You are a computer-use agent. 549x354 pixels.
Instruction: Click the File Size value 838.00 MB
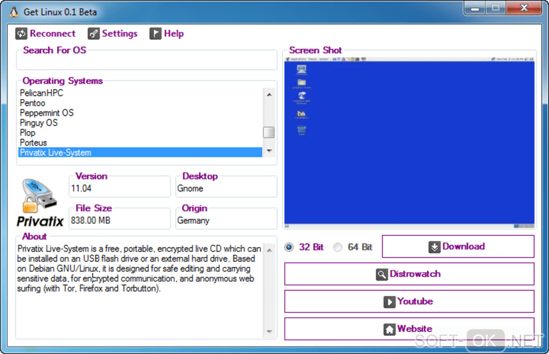click(90, 220)
